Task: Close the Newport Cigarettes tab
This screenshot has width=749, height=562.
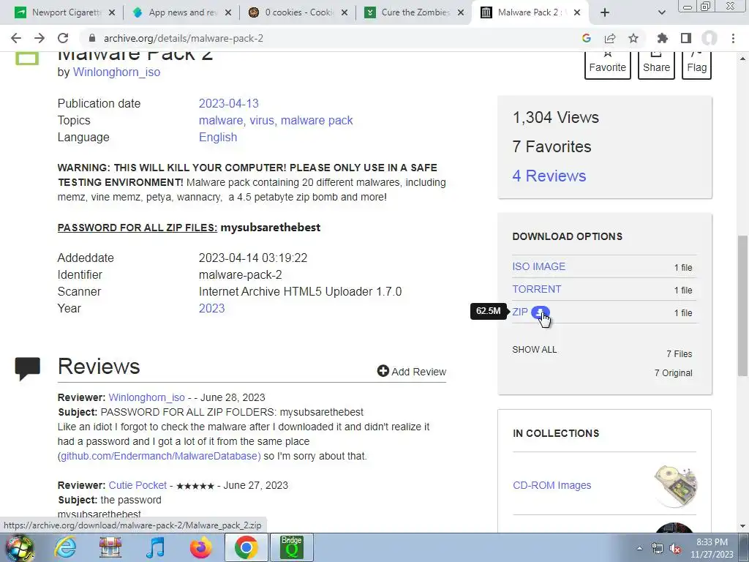Action: point(112,12)
